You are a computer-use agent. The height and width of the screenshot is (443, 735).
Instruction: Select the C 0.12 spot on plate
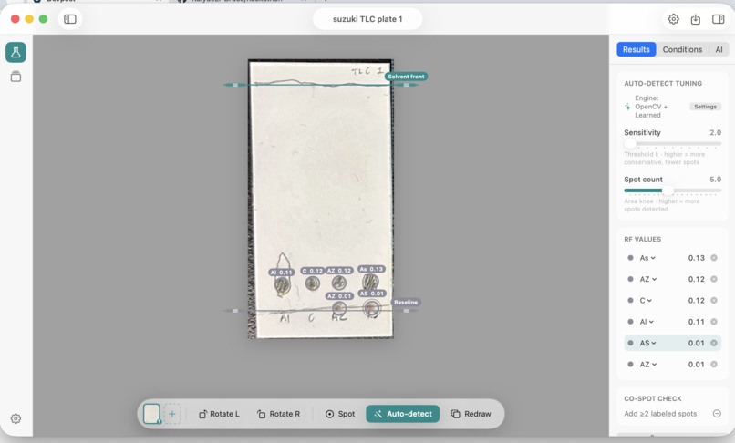313,283
